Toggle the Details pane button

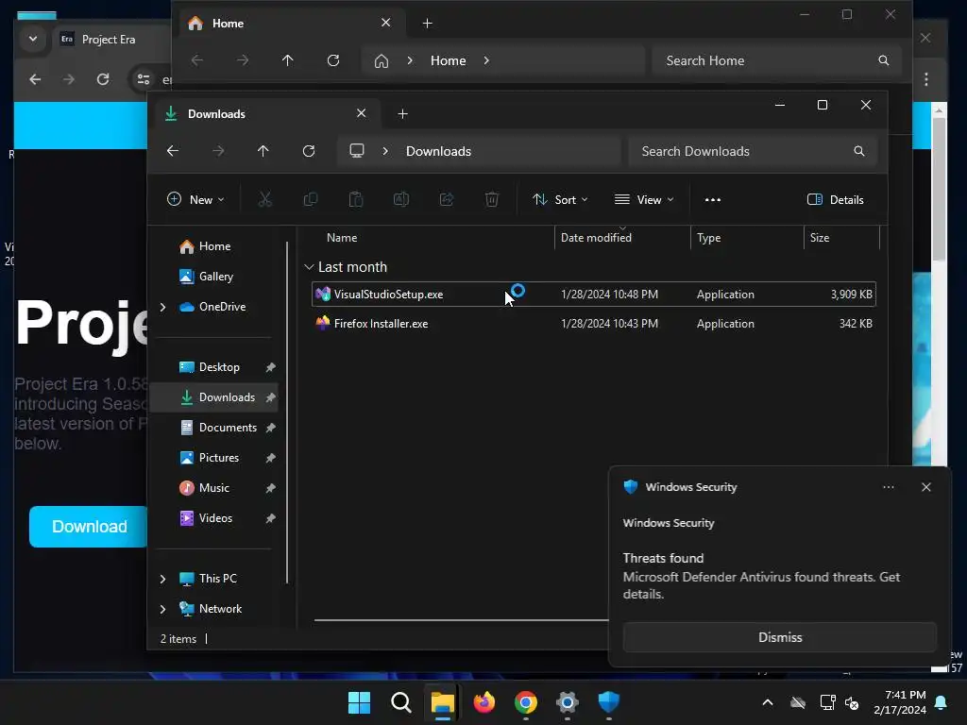coord(835,200)
